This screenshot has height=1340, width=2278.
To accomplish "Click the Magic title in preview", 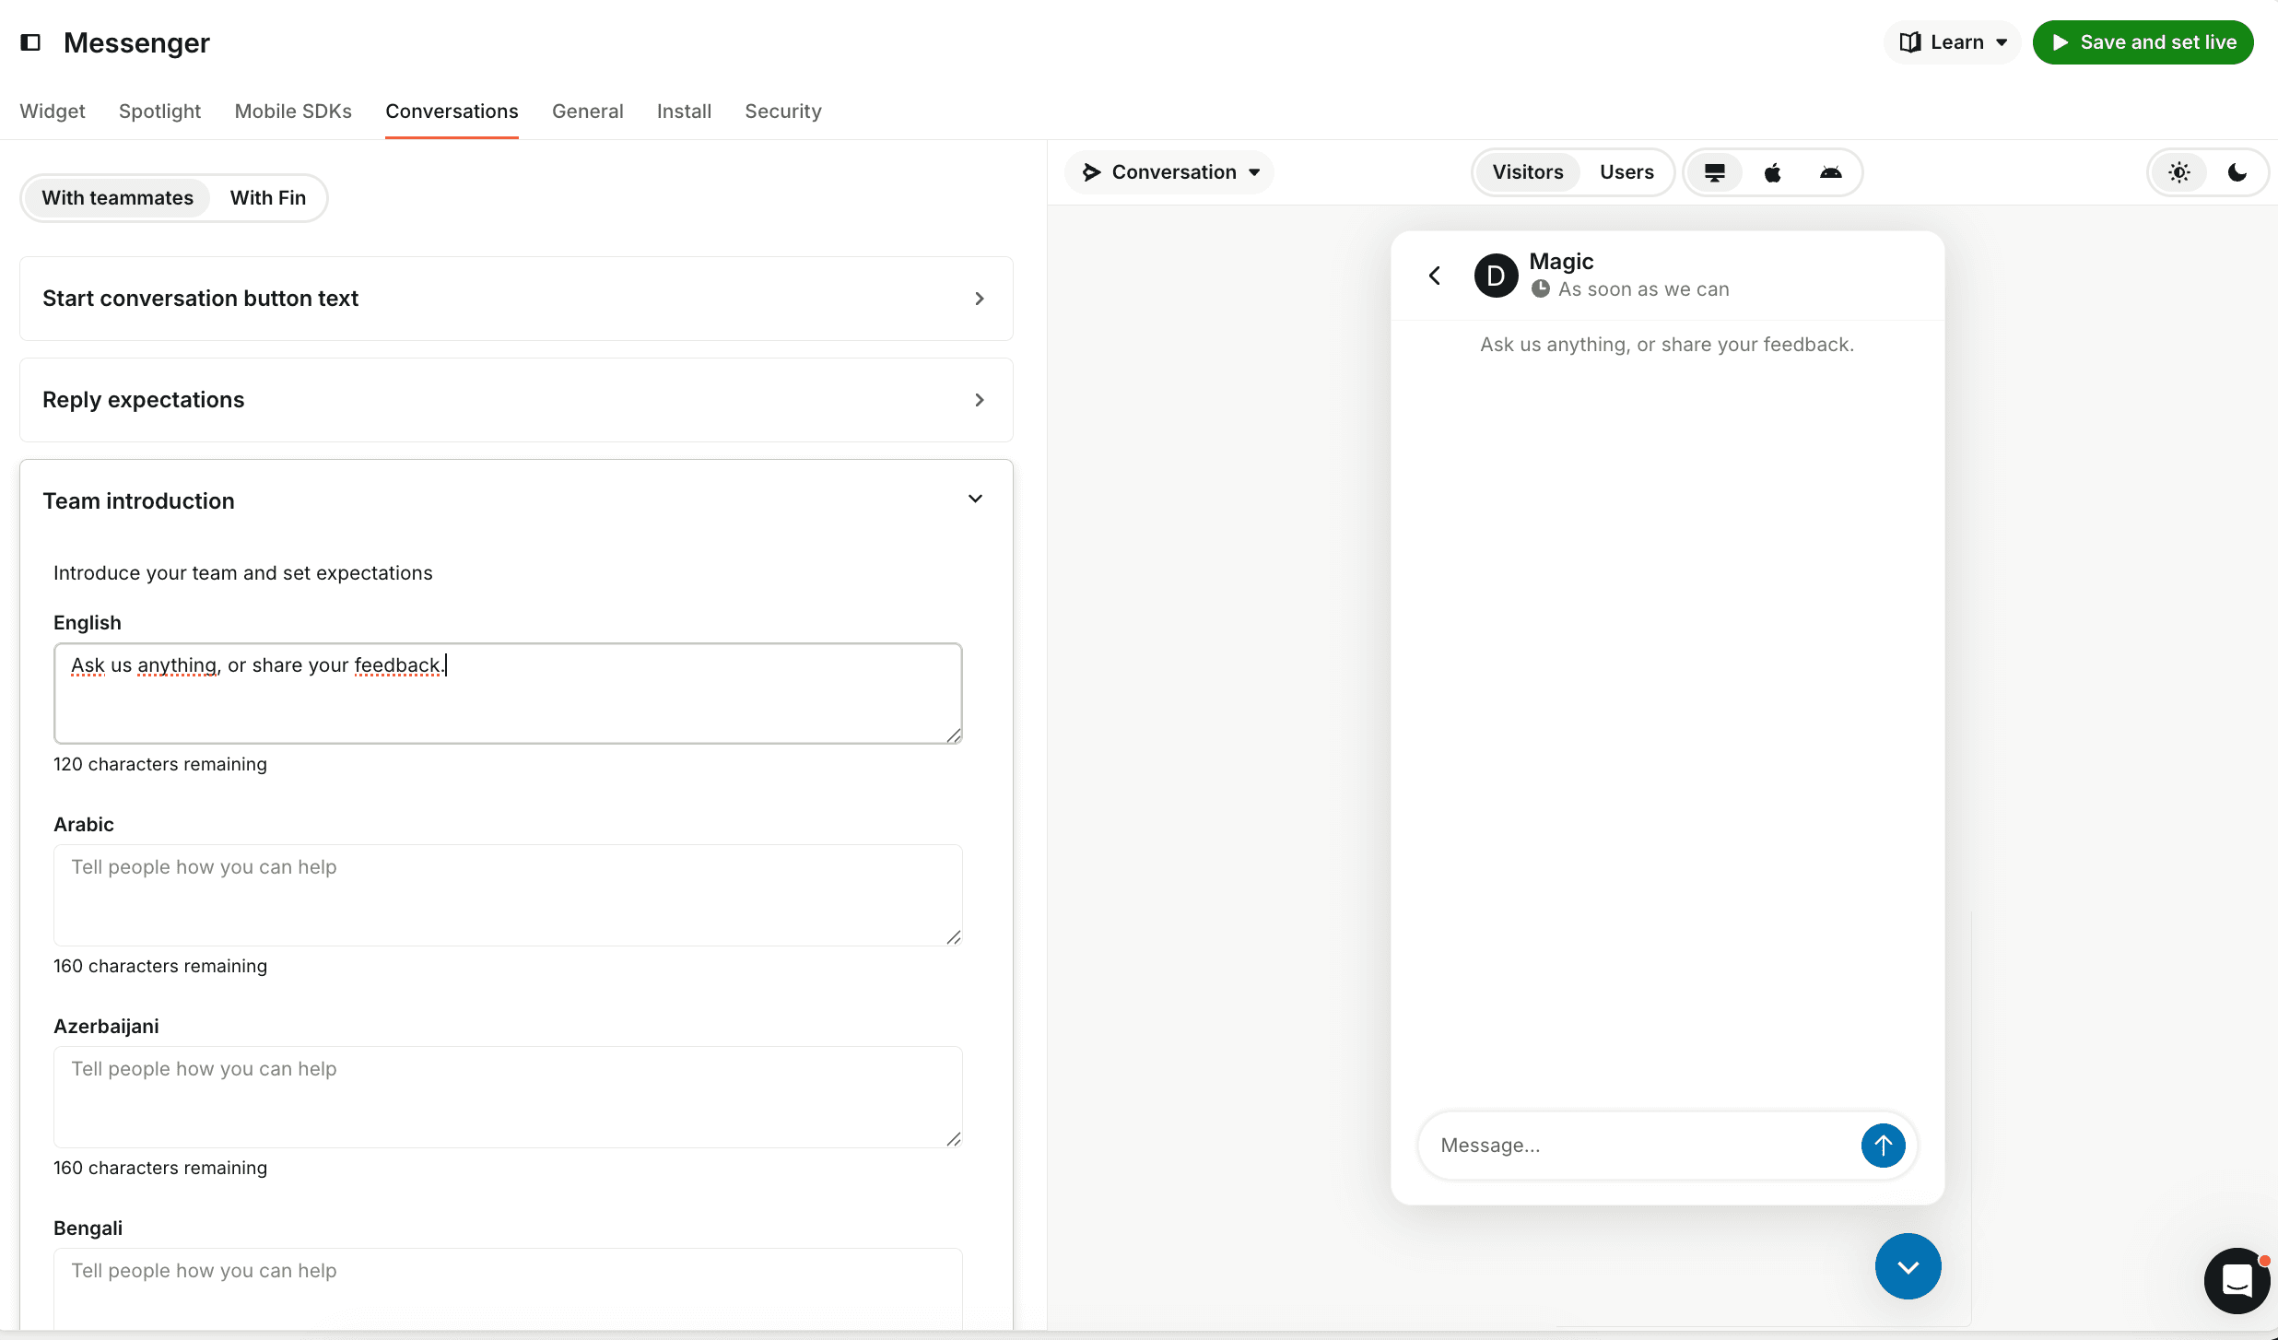I will pyautogui.click(x=1561, y=262).
